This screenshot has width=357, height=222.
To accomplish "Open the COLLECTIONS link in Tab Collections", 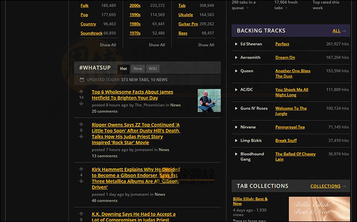I will click(326, 186).
